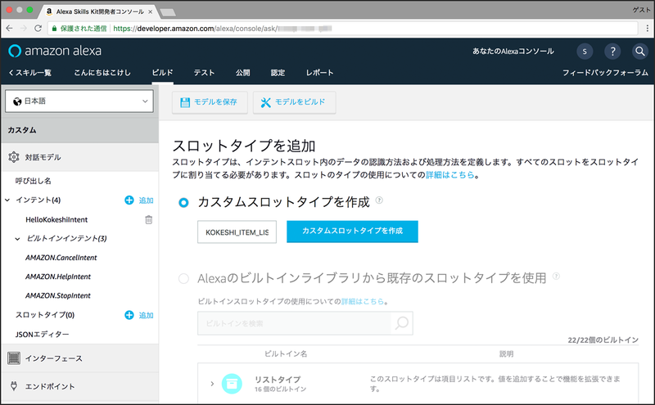This screenshot has height=405, width=655.
Task: Go back to スキル一覧
Action: 29,73
